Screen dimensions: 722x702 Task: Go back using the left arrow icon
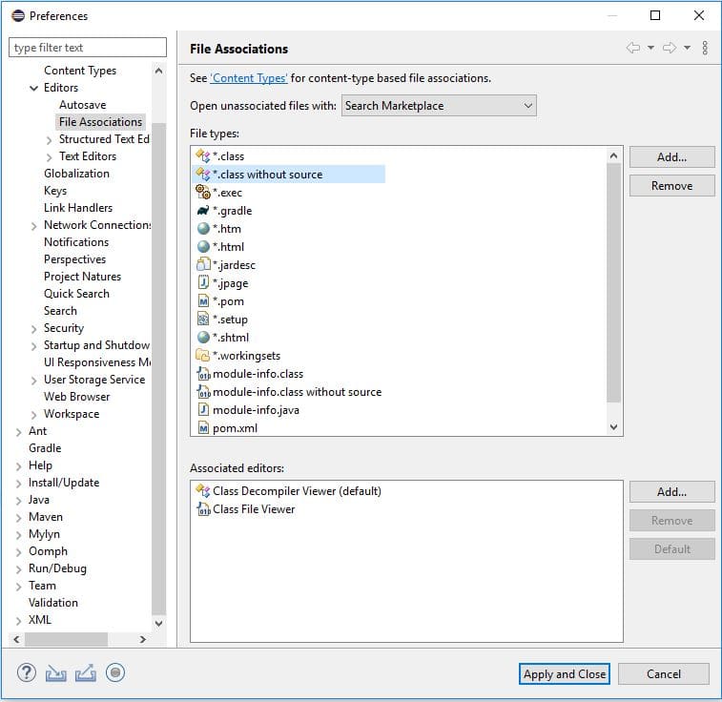(x=633, y=48)
